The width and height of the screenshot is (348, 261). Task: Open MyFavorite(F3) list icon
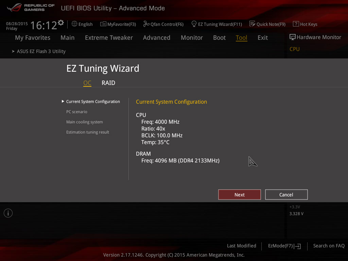tap(103, 24)
